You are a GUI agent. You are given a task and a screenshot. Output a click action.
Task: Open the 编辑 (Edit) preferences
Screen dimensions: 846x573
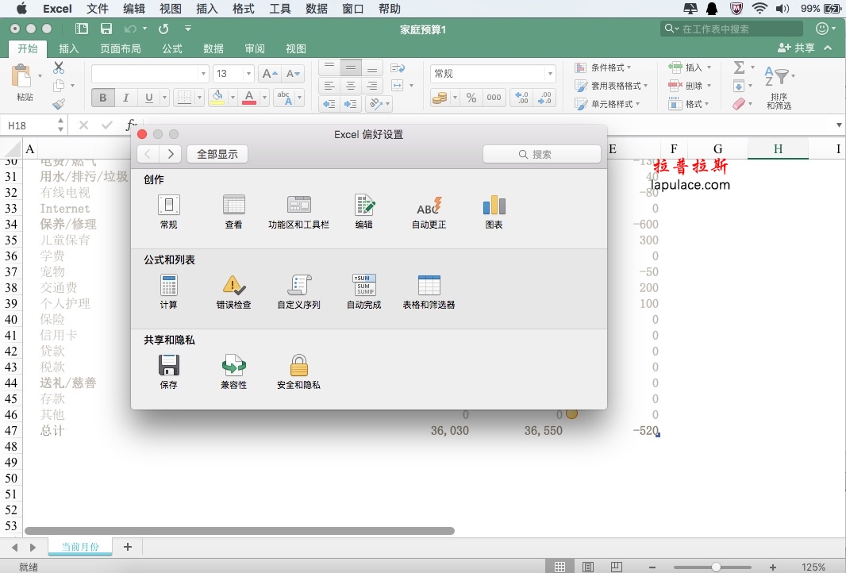pos(364,212)
